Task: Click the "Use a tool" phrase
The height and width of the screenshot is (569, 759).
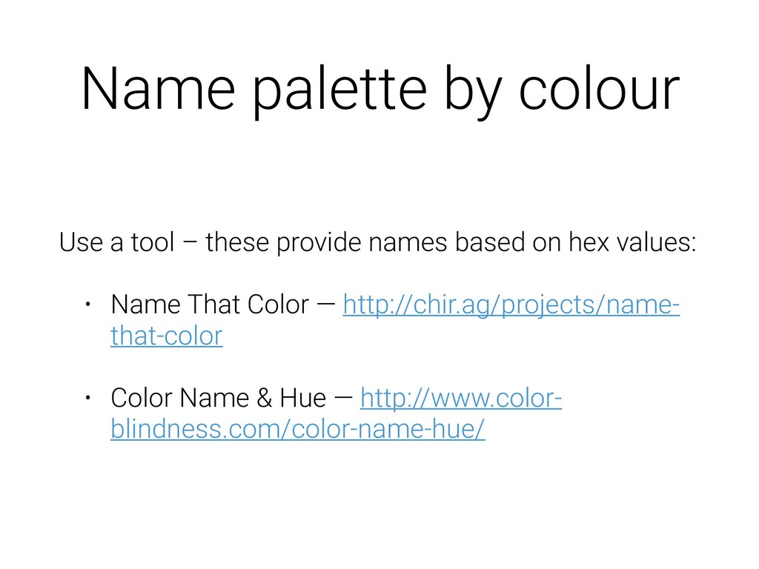Action: 116,242
